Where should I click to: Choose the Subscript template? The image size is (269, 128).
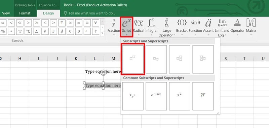point(156,59)
